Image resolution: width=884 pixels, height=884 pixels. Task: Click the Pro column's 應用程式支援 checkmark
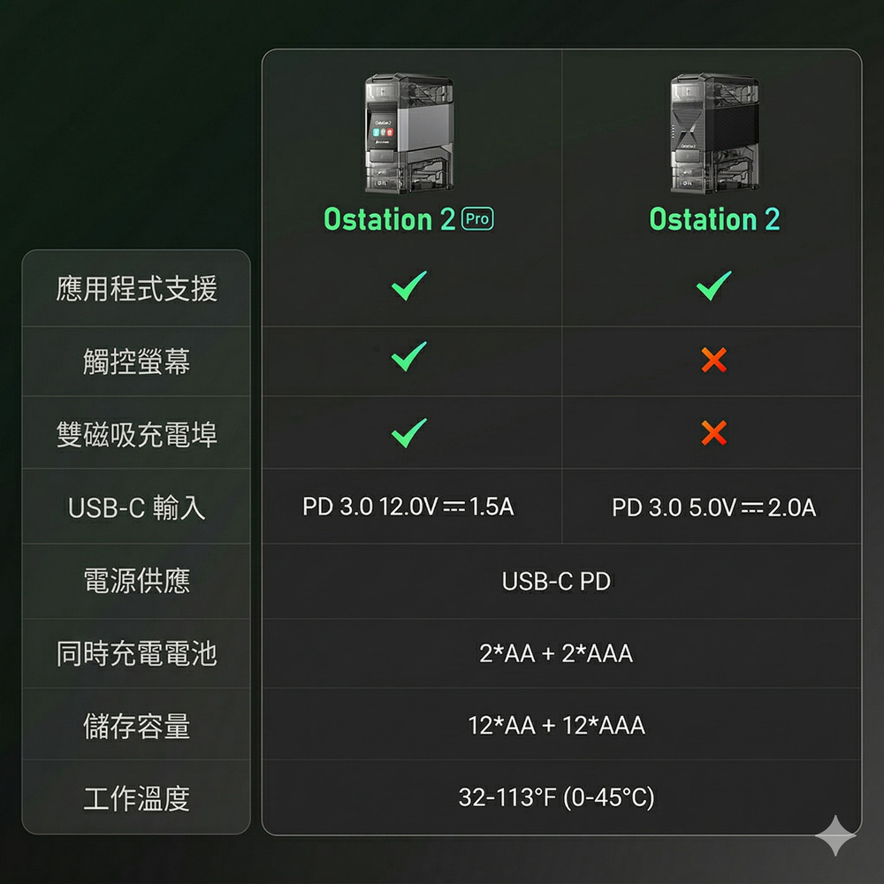coord(408,286)
